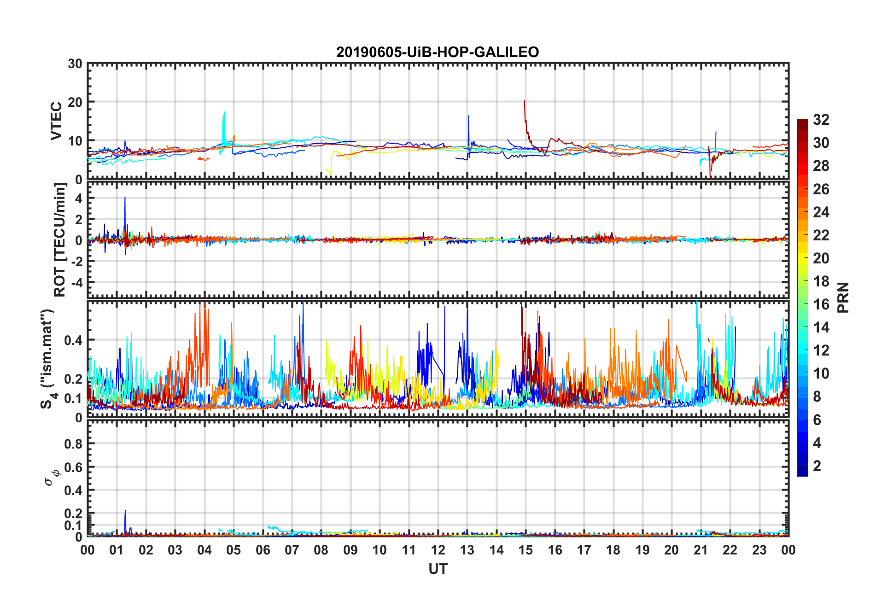This screenshot has width=876, height=595.
Task: Click the ROT [TECU/min] axis label
Action: [x=60, y=240]
